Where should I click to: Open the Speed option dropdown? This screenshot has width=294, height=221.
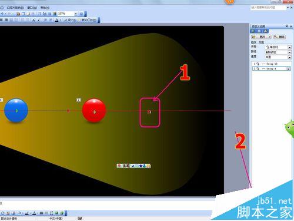click(x=289, y=57)
